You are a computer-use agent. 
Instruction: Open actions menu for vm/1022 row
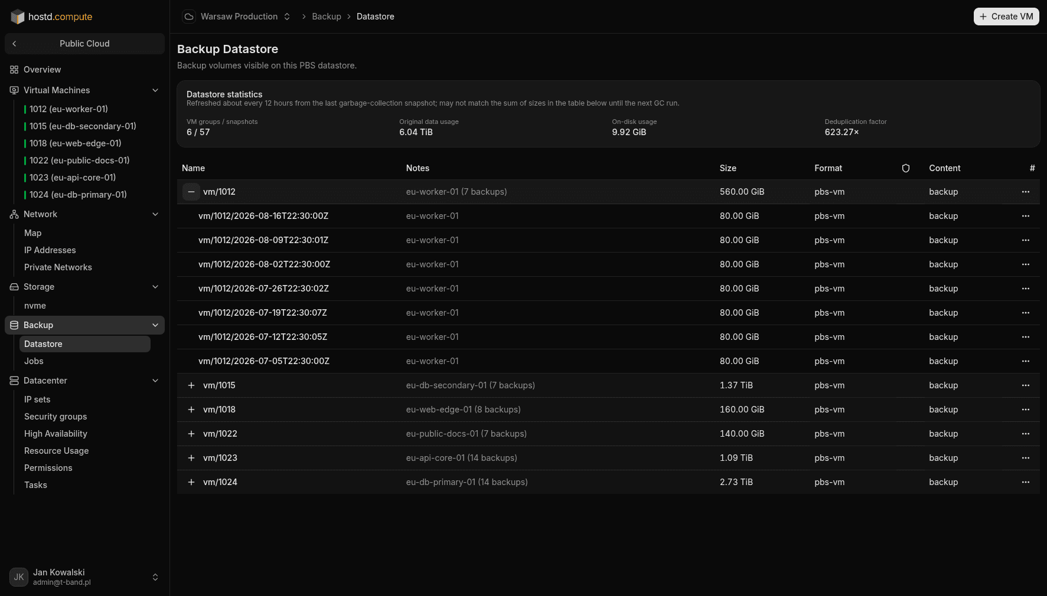pos(1026,434)
